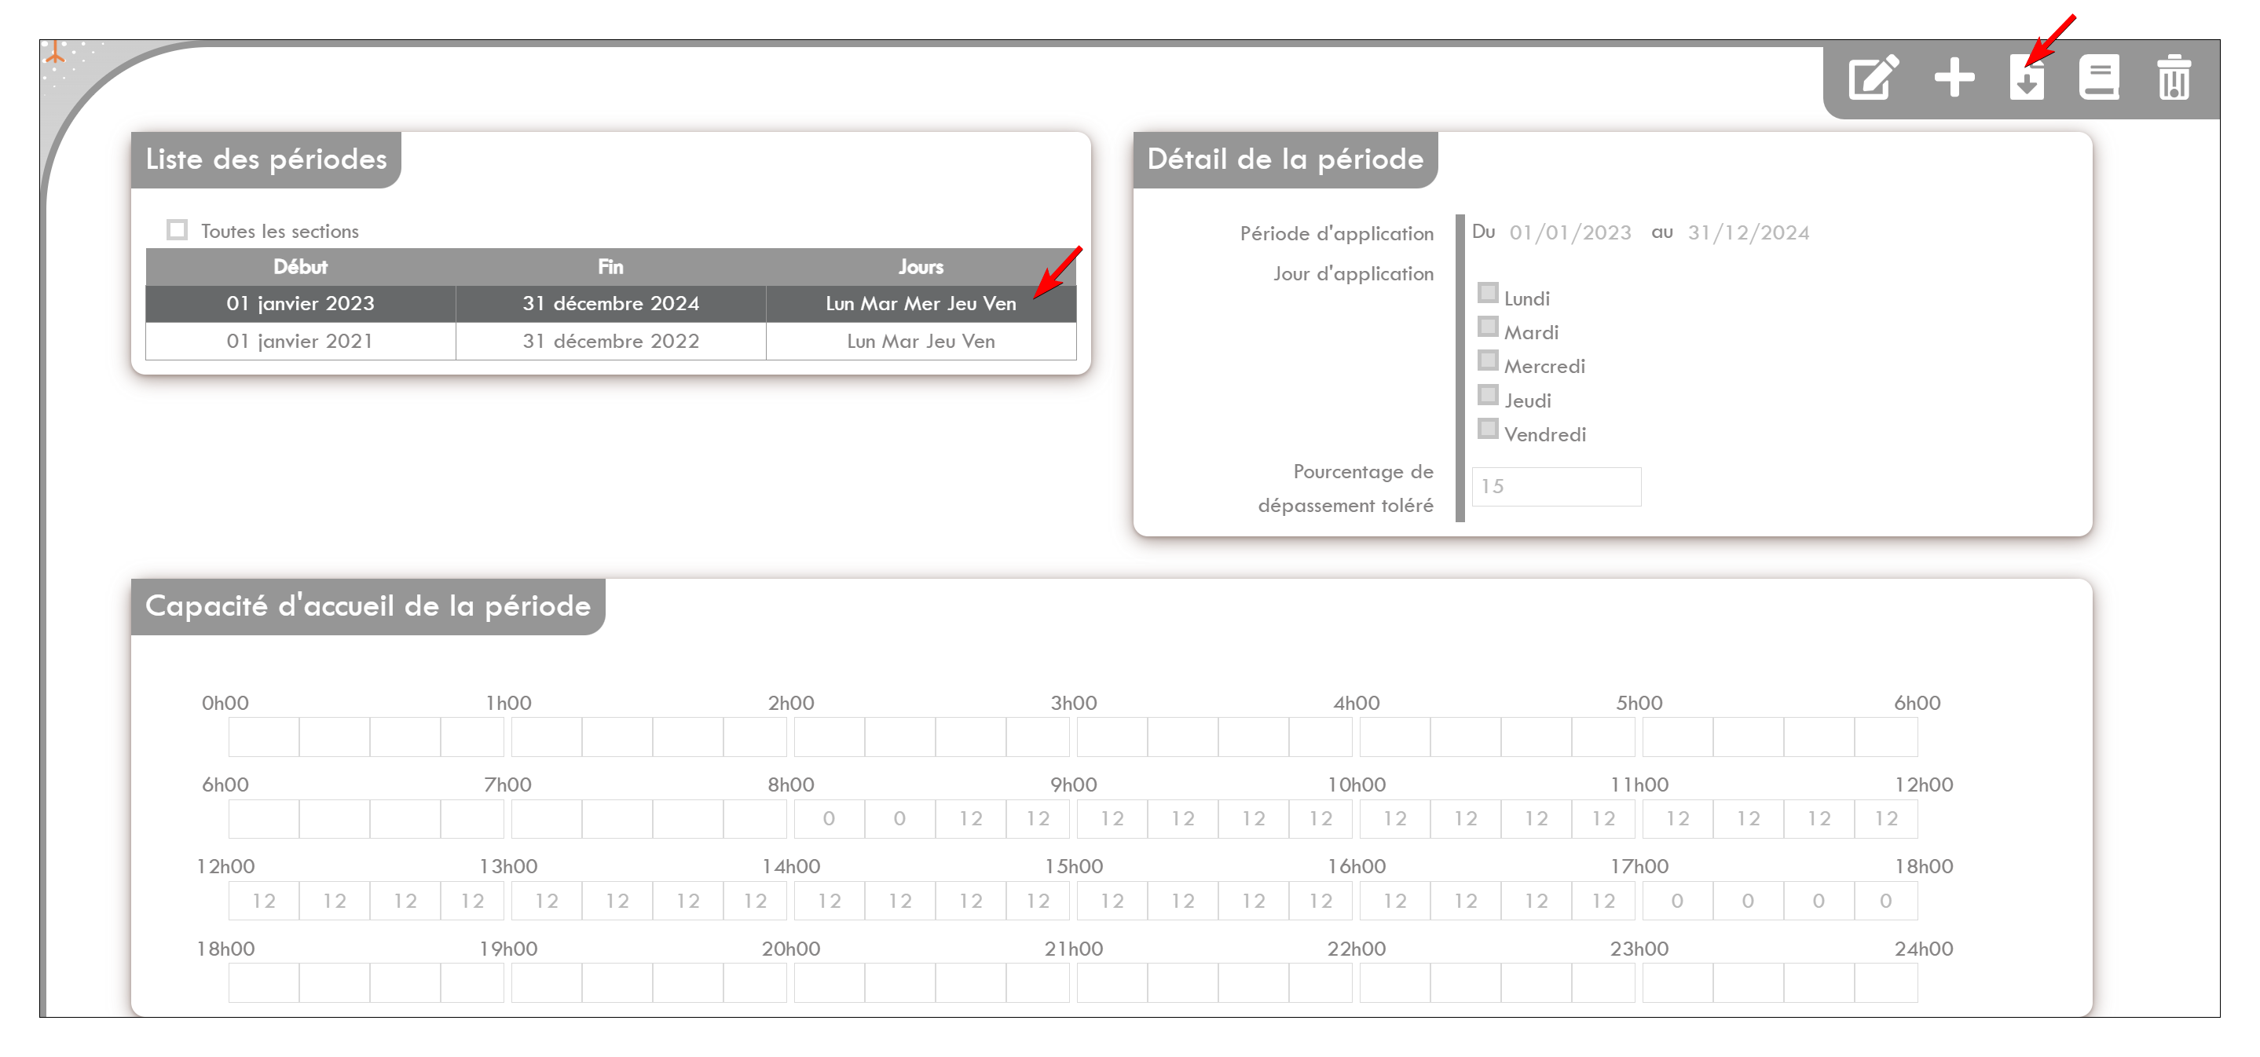The height and width of the screenshot is (1057, 2260).
Task: Click the plus icon to add period
Action: (x=1954, y=78)
